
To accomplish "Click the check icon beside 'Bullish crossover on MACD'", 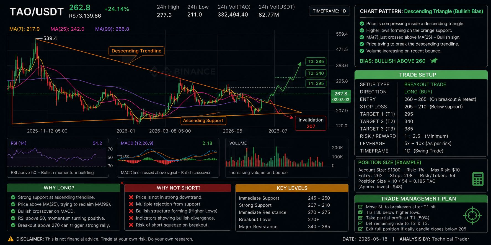I will click(x=13, y=211).
